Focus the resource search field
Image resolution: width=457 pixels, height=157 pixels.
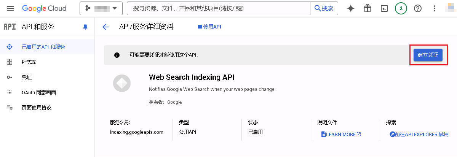coord(219,8)
